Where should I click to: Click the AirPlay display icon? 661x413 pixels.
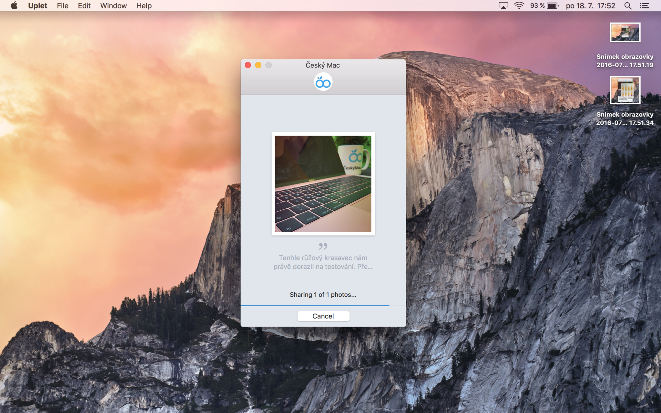click(x=503, y=5)
